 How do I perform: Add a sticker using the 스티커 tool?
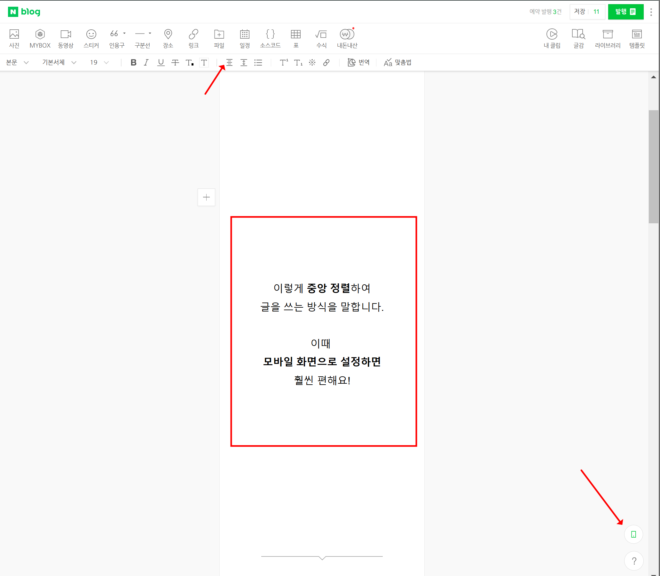91,38
